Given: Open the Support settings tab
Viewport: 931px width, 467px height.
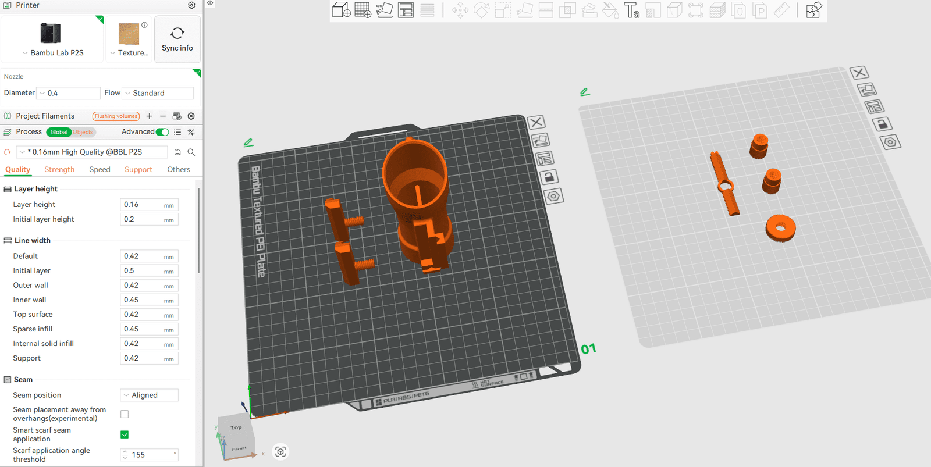Looking at the screenshot, I should coord(138,170).
